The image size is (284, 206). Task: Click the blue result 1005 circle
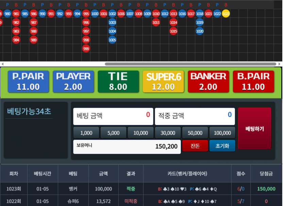click(x=112, y=40)
